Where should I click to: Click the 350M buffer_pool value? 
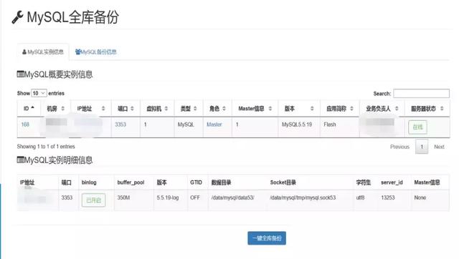(x=123, y=197)
